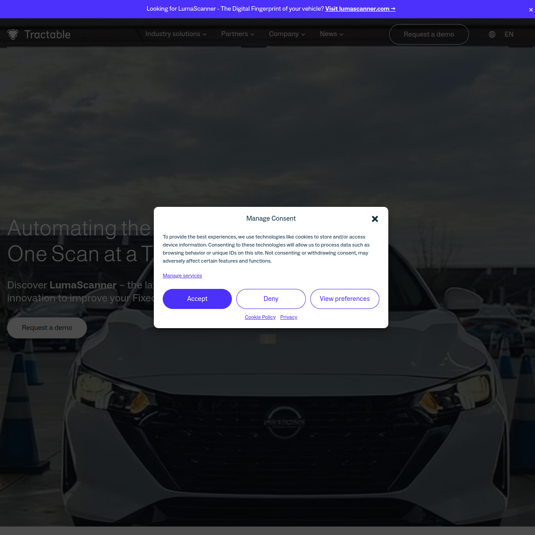Open the Company dropdown
The height and width of the screenshot is (535, 535).
pos(287,34)
